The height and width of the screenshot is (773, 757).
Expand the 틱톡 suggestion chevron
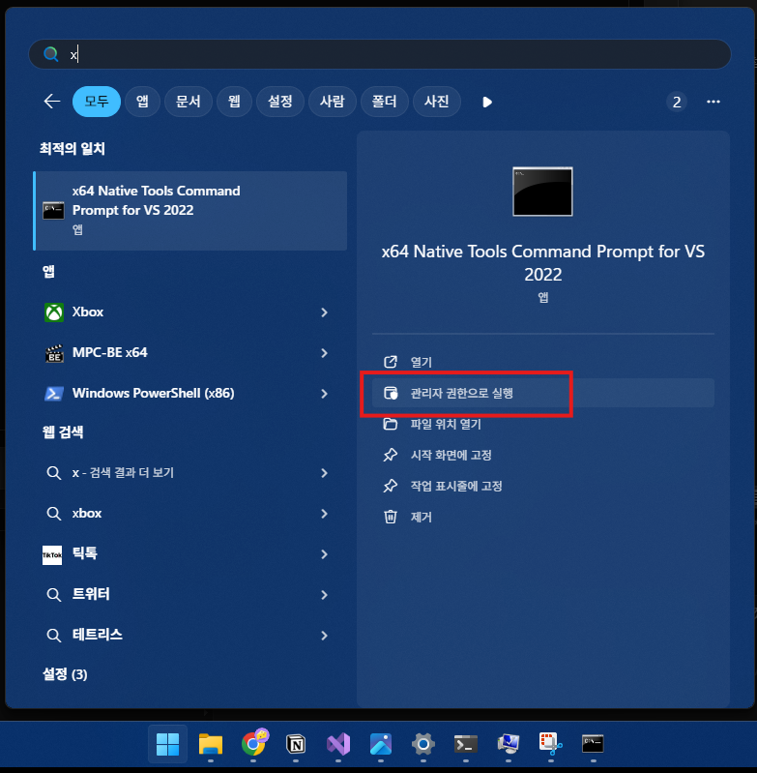tap(324, 554)
